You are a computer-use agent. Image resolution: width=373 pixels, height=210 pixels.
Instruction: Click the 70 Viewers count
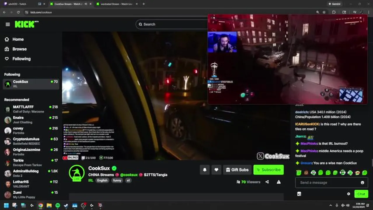tap(248, 182)
